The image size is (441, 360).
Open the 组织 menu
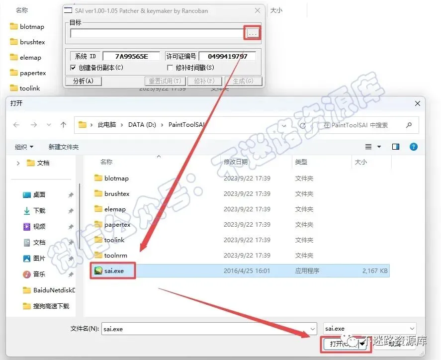[24, 147]
